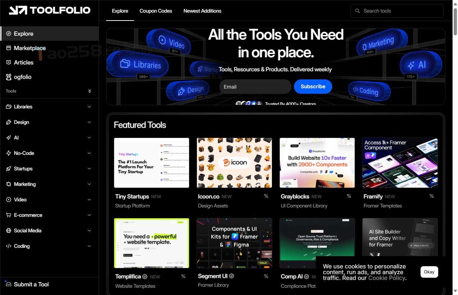
Task: Expand the Video category chevron
Action: pyautogui.click(x=89, y=200)
